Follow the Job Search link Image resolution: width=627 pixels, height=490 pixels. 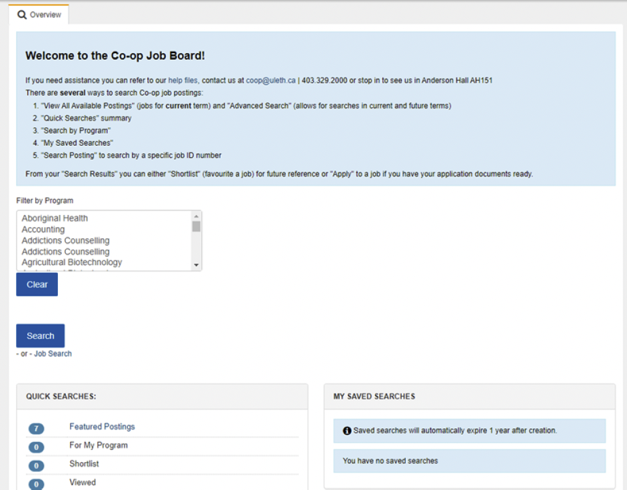53,354
